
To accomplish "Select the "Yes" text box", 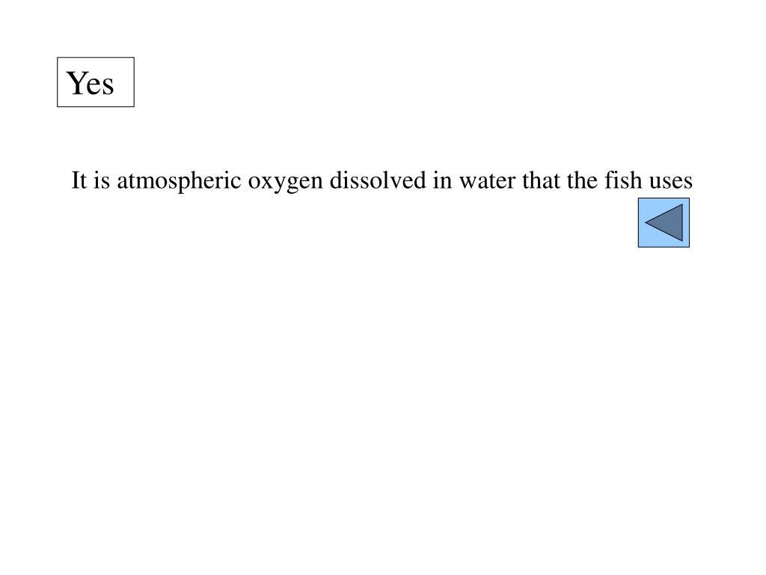I will pos(96,82).
